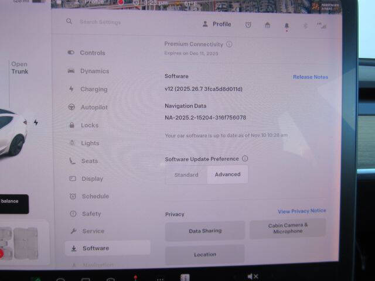Tap the notification bell icon
This screenshot has width=375, height=281.
[x=287, y=25]
